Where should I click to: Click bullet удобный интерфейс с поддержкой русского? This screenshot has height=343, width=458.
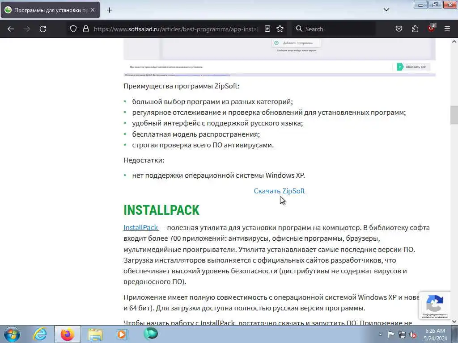[217, 123]
